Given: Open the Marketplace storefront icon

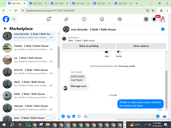Looking at the screenshot, I should tap(102, 19).
